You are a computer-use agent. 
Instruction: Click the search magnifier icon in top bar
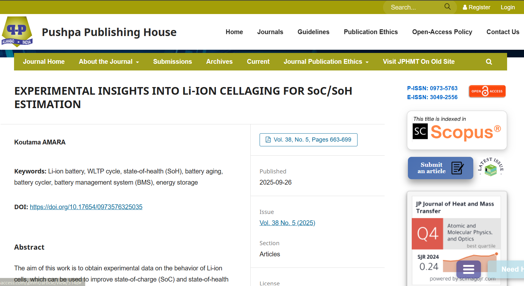(447, 7)
